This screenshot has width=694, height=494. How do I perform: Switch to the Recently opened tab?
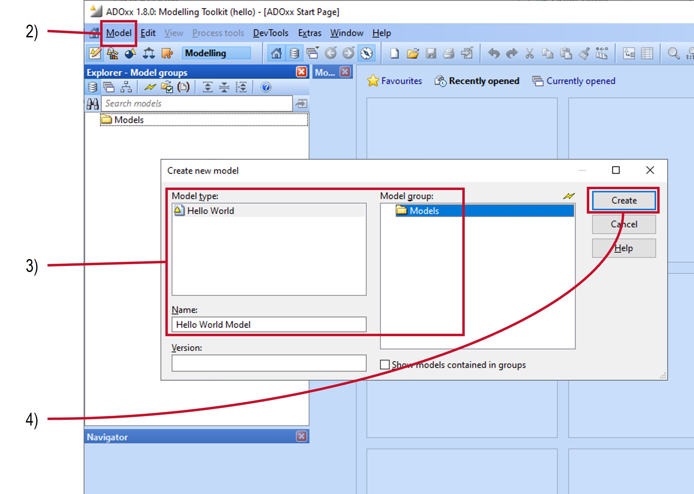(x=477, y=81)
